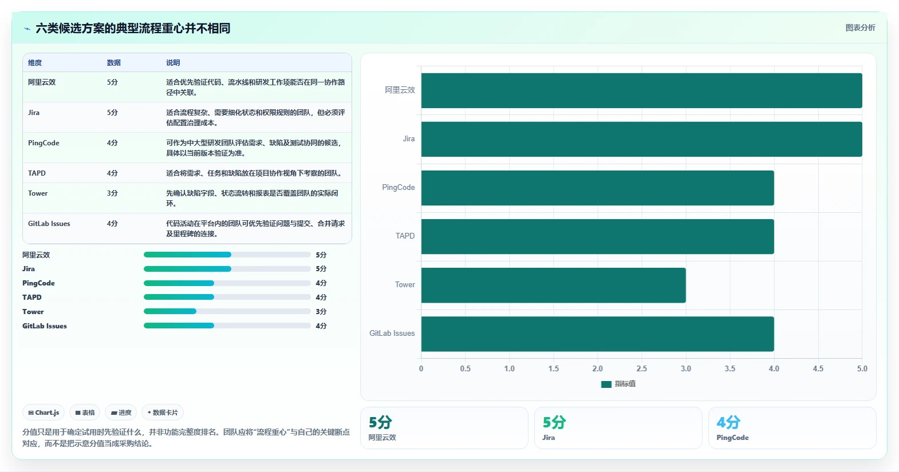The image size is (899, 472).
Task: Select the PingCode table row name
Action: 44,143
